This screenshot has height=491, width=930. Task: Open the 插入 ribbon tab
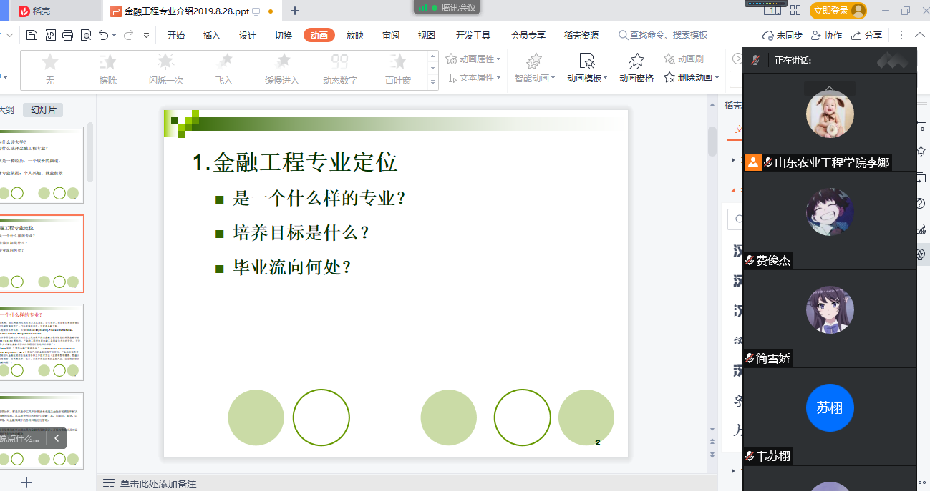pos(212,35)
